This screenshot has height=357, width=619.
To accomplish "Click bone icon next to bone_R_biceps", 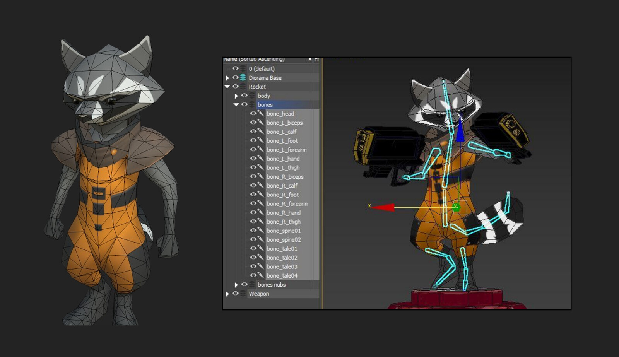I will (x=261, y=177).
